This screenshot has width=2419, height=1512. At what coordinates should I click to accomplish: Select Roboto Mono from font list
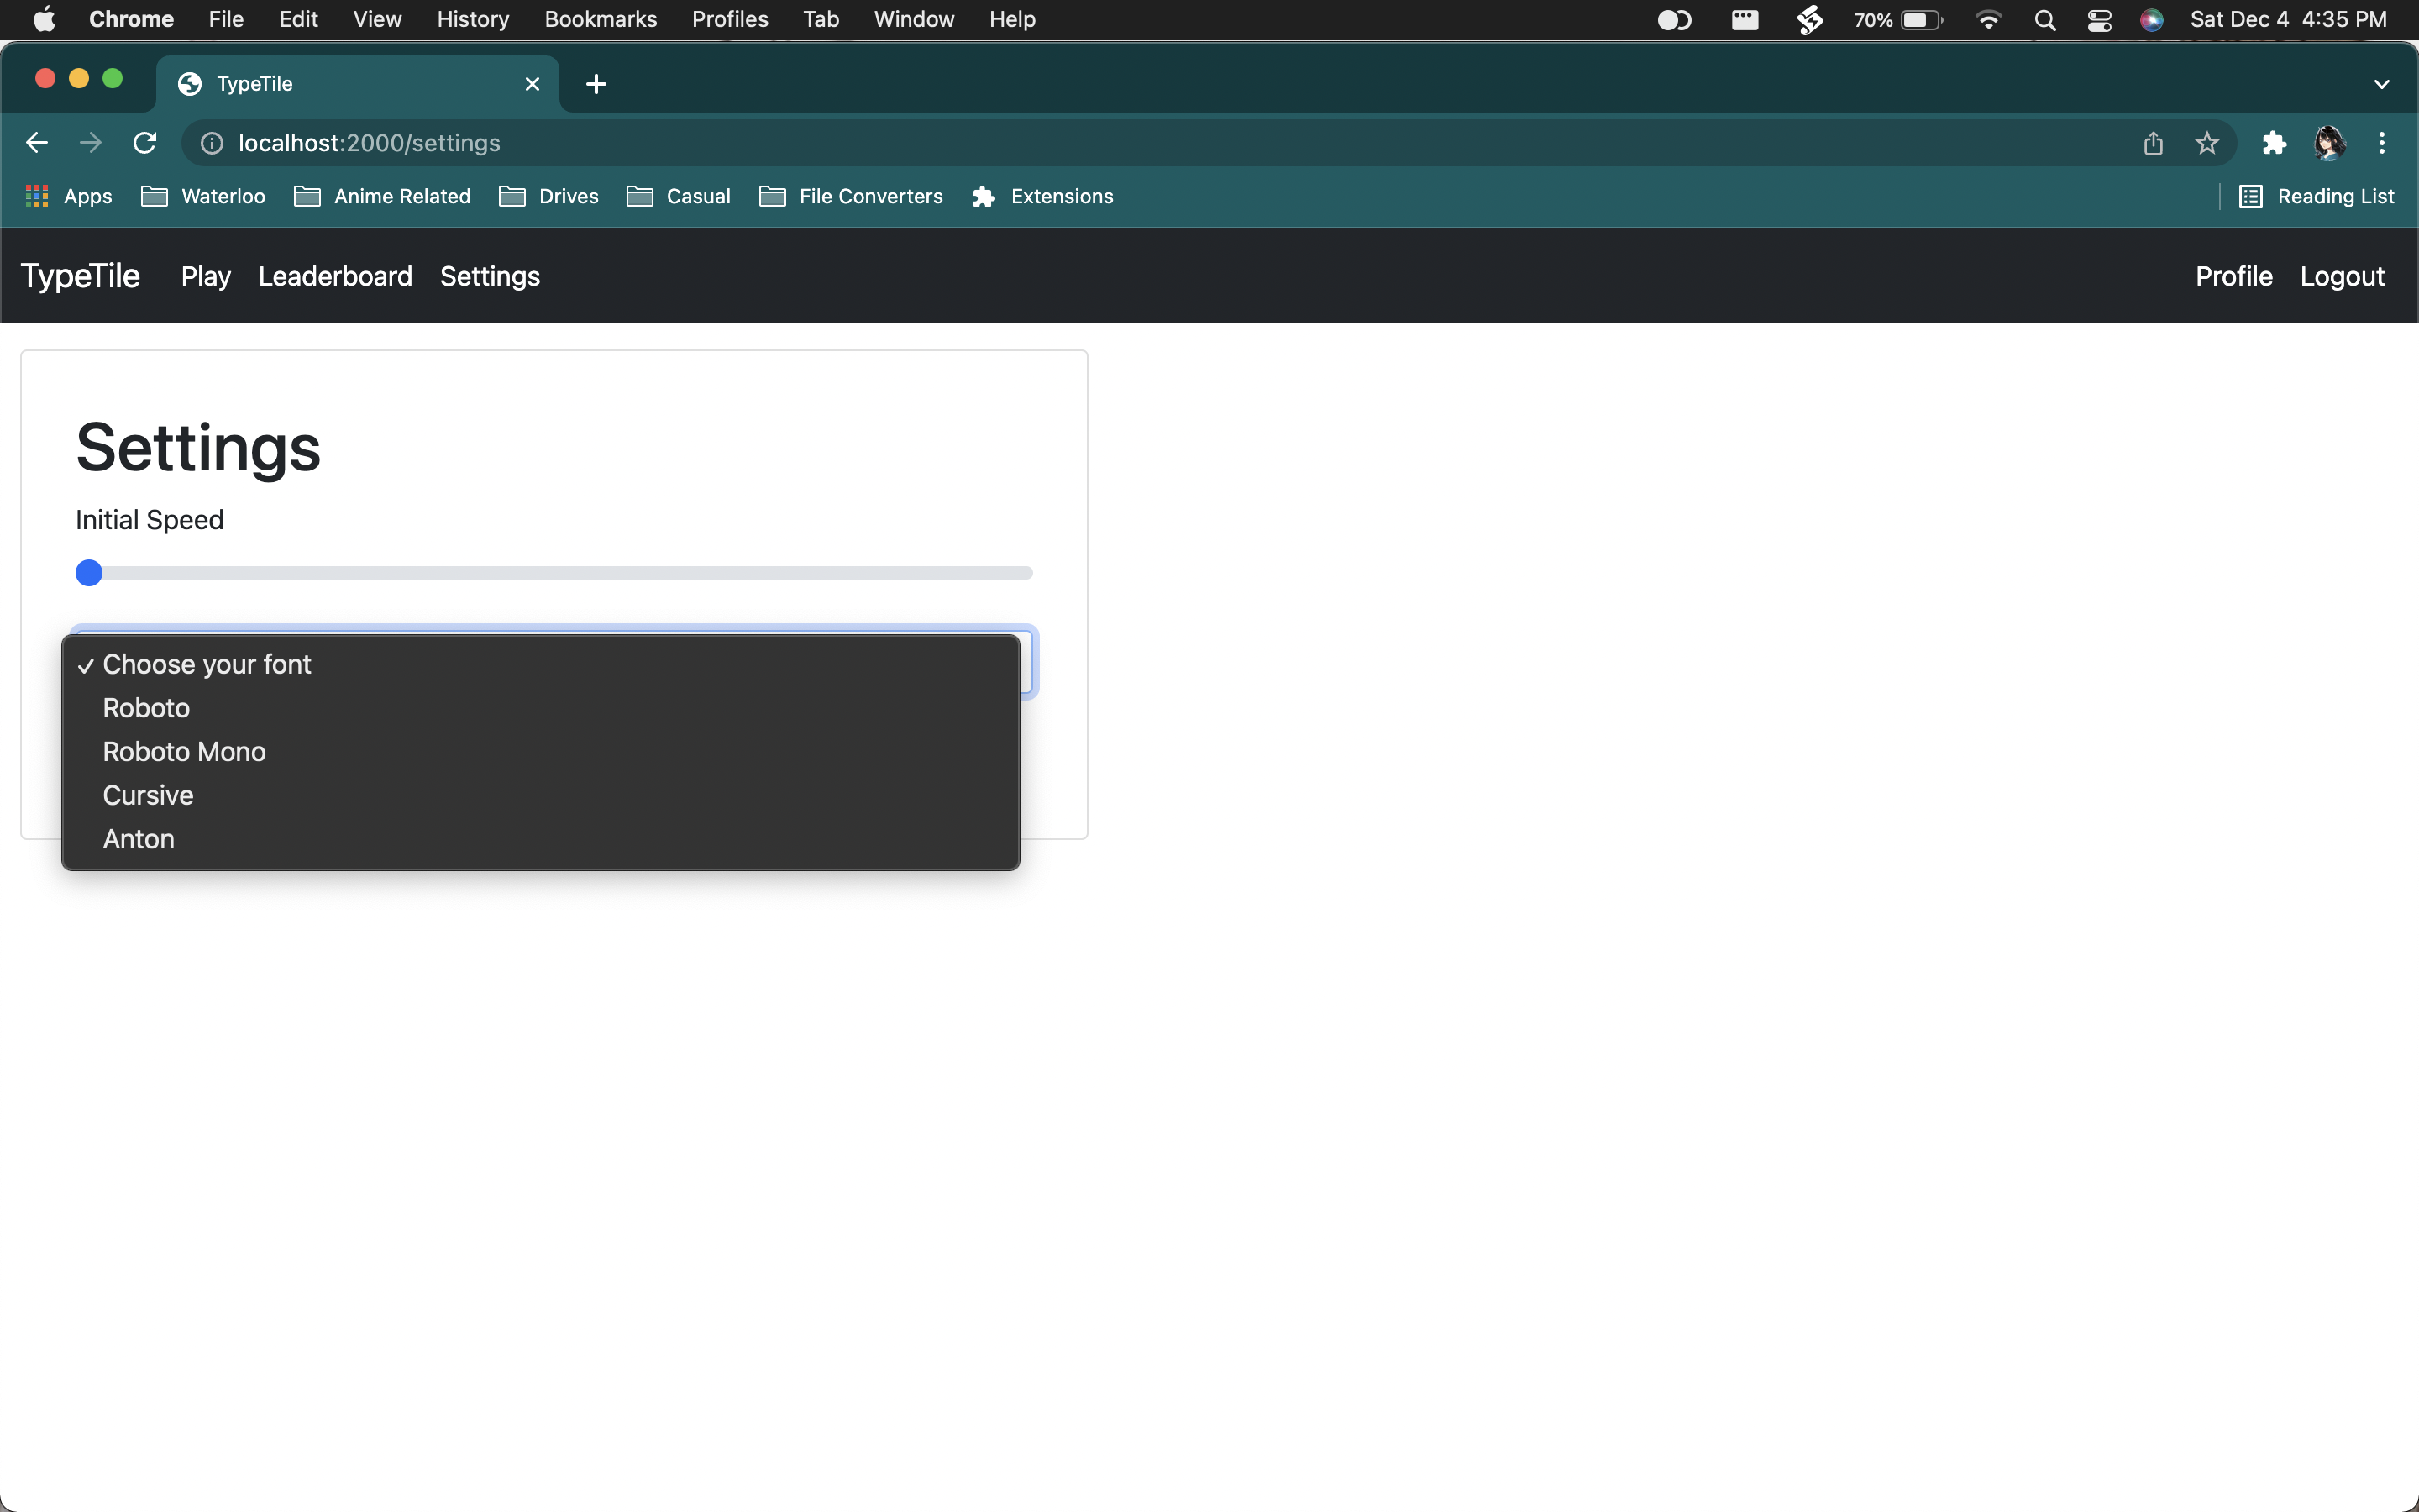tap(184, 751)
